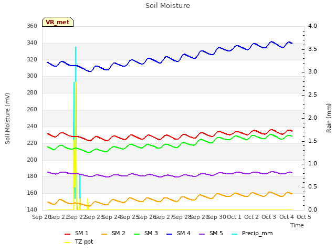Viewport: 336px width, 252px height.
Task: Click the 200 left axis value
Action: [32, 160]
